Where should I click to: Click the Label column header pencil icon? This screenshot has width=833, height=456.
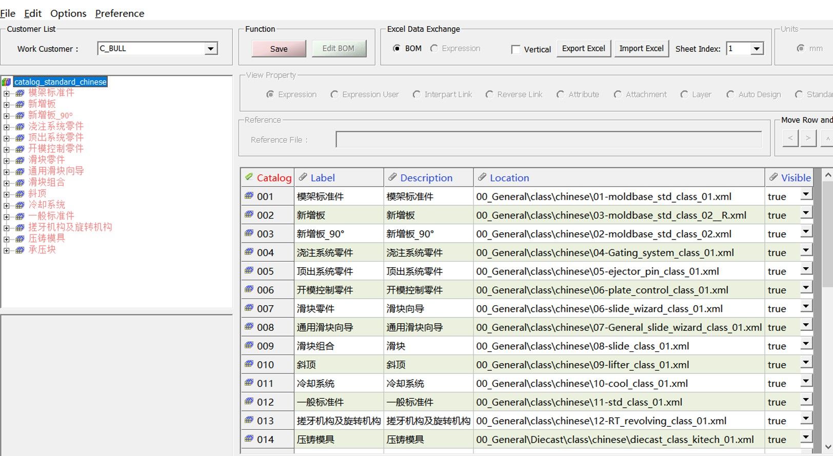point(303,177)
